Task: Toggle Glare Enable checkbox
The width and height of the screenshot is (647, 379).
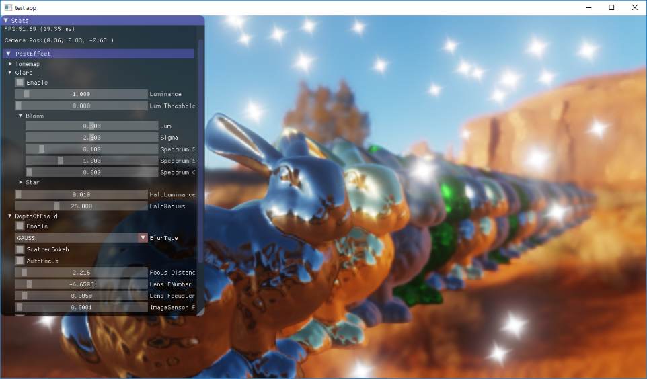Action: 20,83
